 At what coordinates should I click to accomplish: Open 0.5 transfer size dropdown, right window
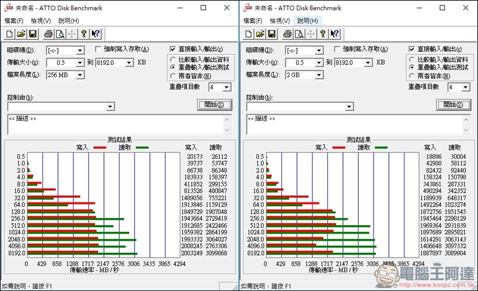[319, 63]
